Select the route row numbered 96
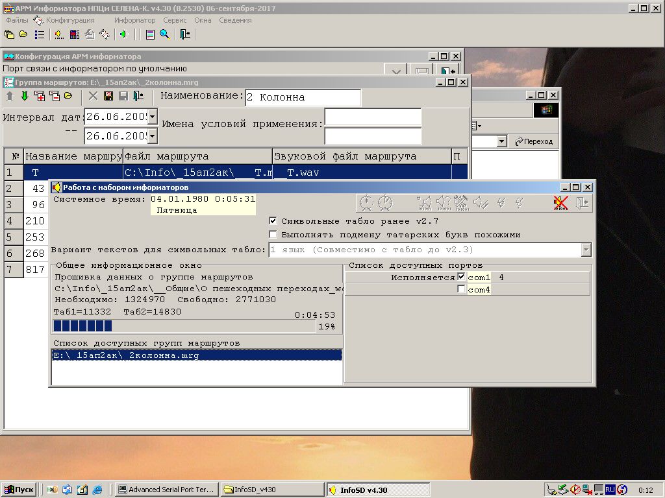 pyautogui.click(x=25, y=204)
